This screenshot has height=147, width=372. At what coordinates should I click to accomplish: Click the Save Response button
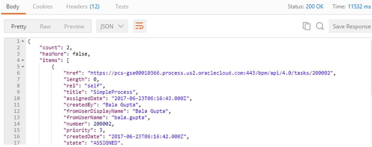click(351, 26)
